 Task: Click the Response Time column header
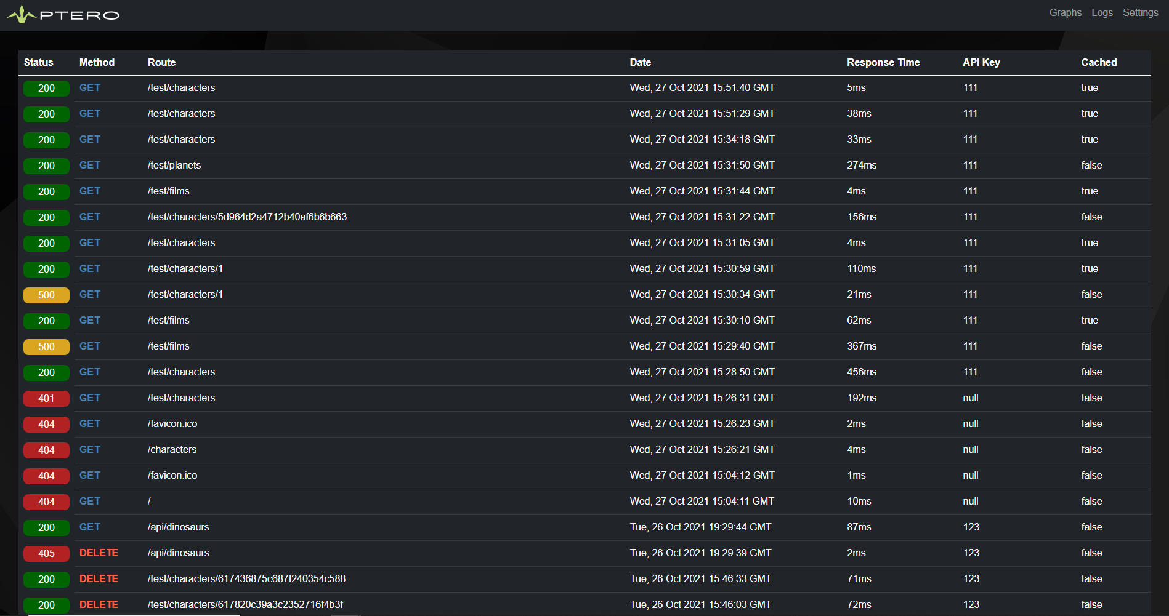883,62
